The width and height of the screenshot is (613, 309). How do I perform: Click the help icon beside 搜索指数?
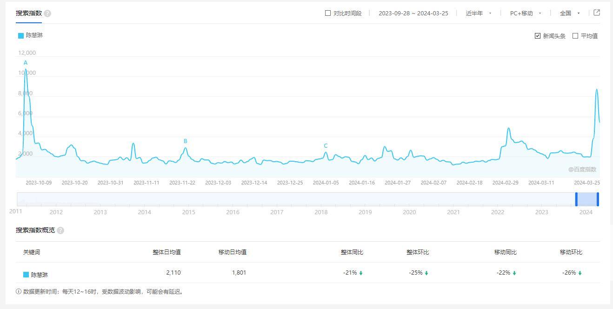[x=47, y=13]
